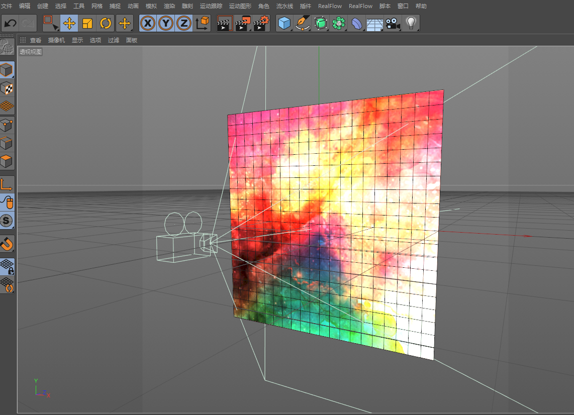
Task: Select the Move tool
Action: pos(69,24)
